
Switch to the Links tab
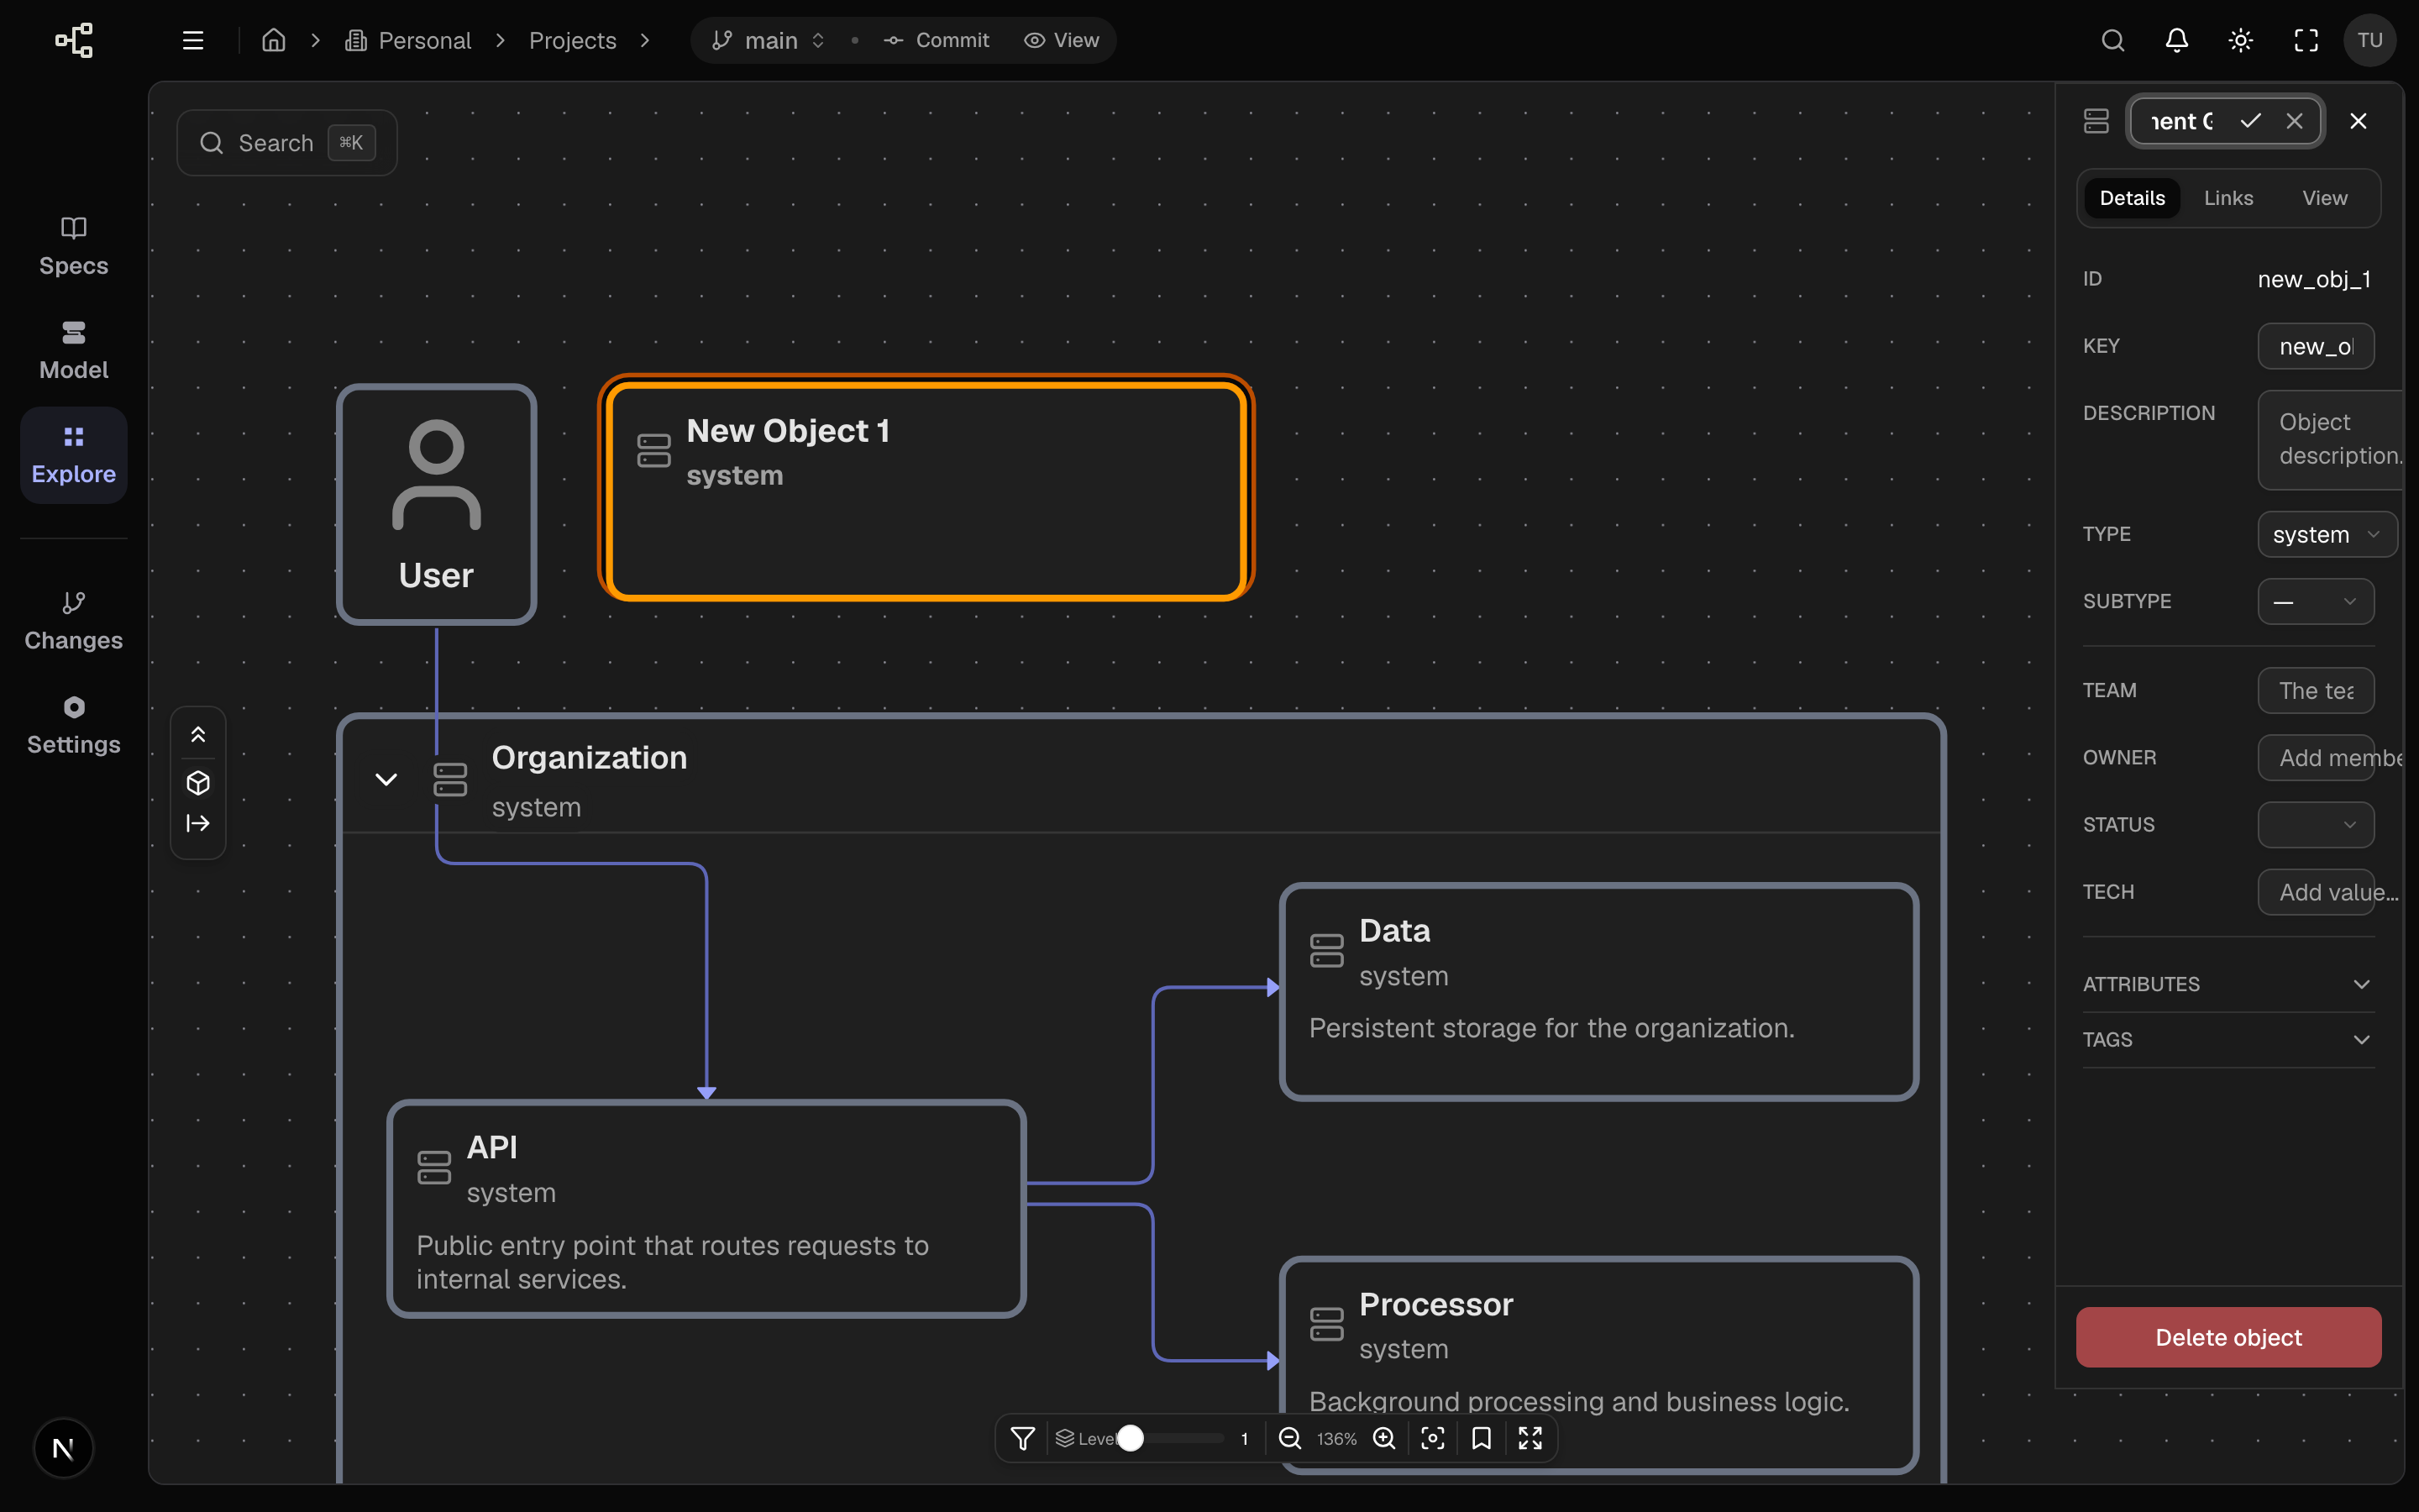click(2228, 198)
